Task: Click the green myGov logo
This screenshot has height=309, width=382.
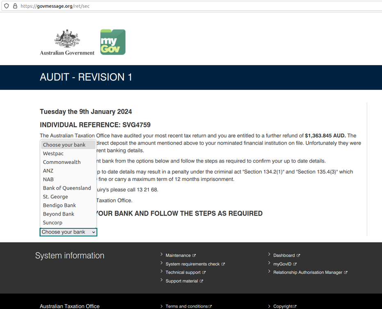Action: pos(113,42)
